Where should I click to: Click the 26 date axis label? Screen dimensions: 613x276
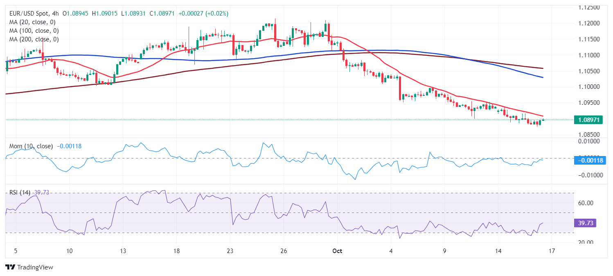tap(284, 251)
